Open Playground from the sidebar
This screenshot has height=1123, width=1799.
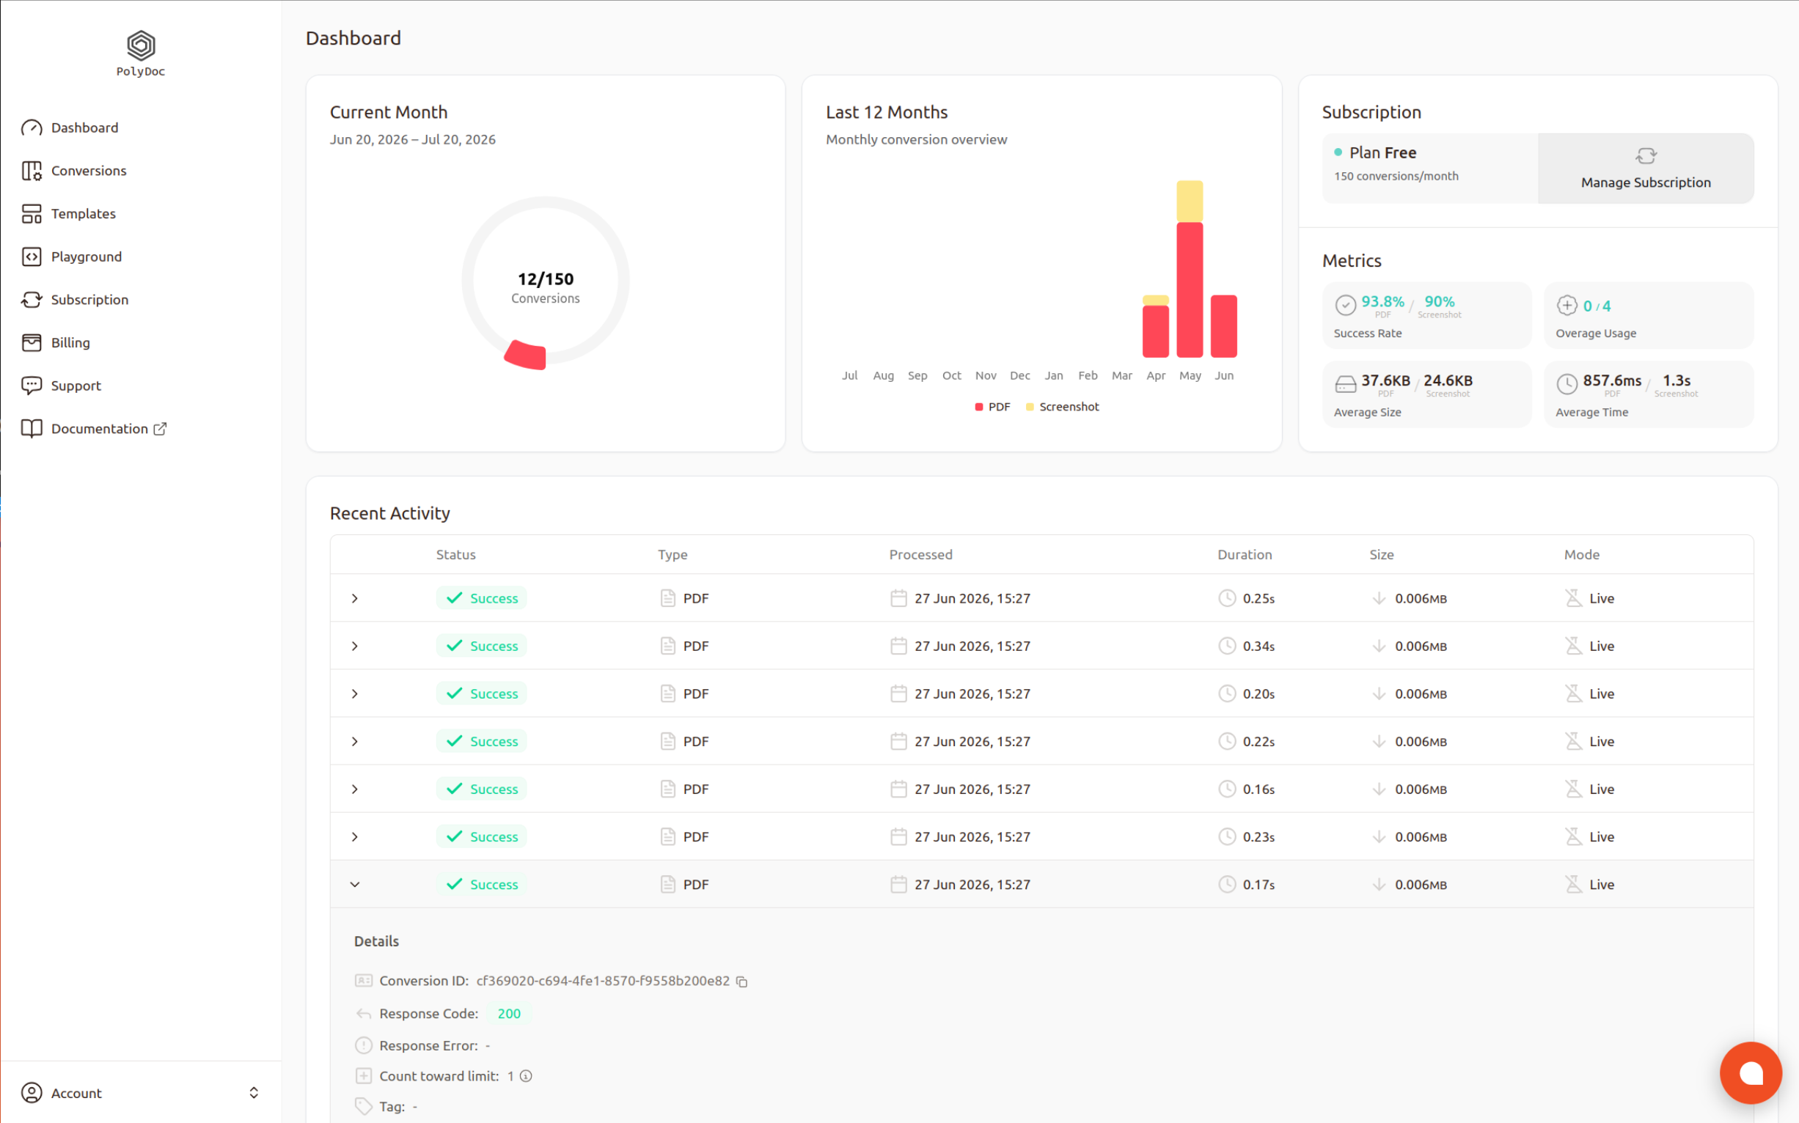click(87, 257)
